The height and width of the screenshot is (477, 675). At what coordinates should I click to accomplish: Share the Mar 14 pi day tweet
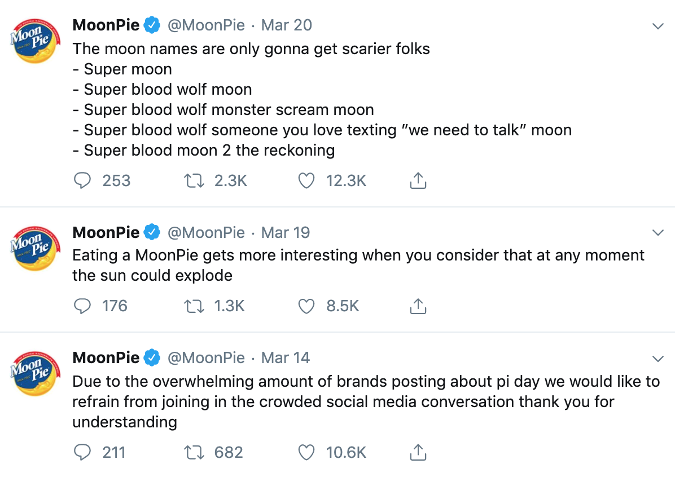click(418, 453)
